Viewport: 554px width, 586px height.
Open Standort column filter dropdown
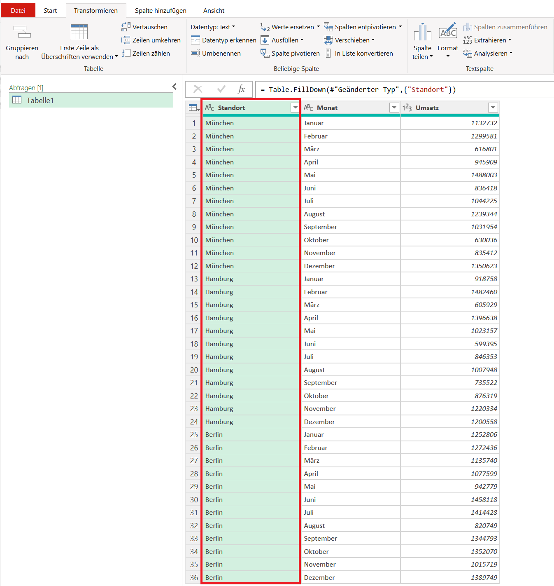tap(295, 108)
